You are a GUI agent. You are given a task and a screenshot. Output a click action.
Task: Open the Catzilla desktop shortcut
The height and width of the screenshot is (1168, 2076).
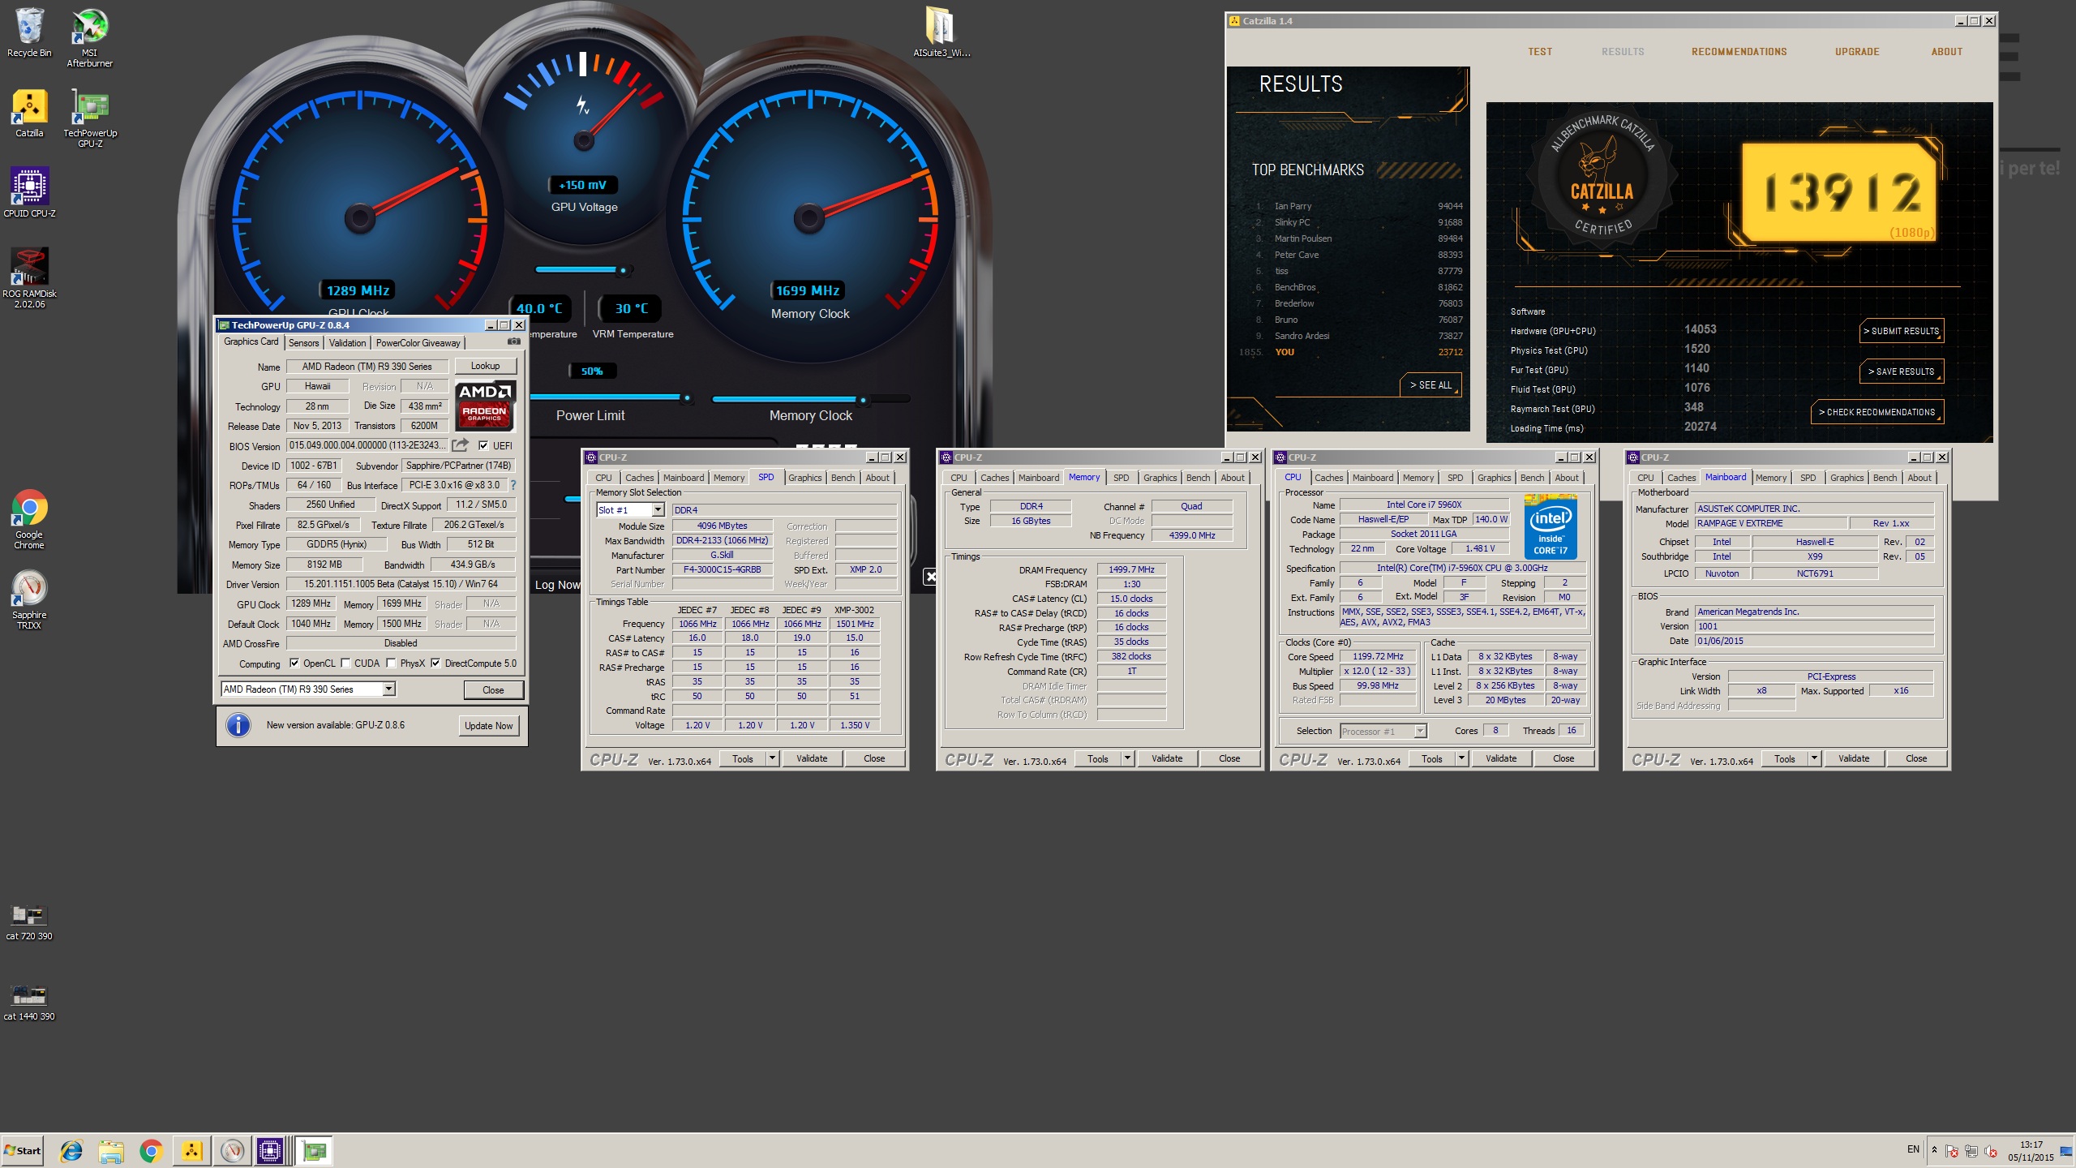tap(29, 113)
